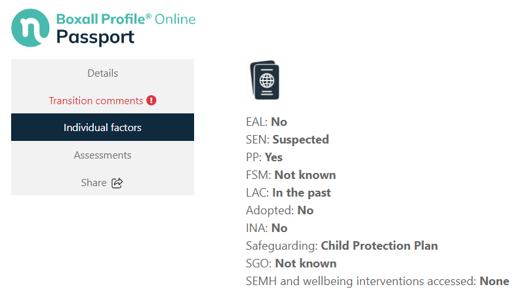
Task: Click the PP: Yes entry
Action: (x=264, y=157)
